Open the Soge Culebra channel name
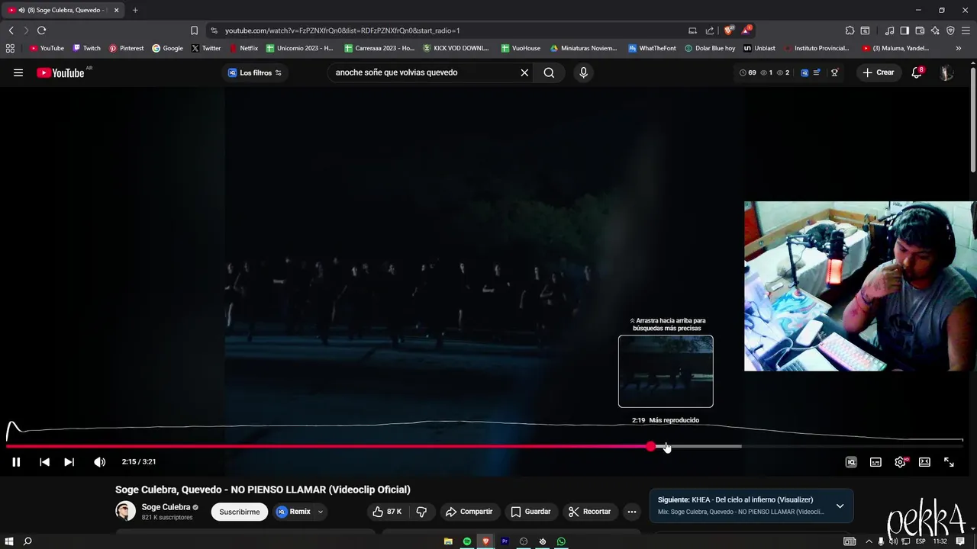Image resolution: width=977 pixels, height=549 pixels. (x=166, y=507)
